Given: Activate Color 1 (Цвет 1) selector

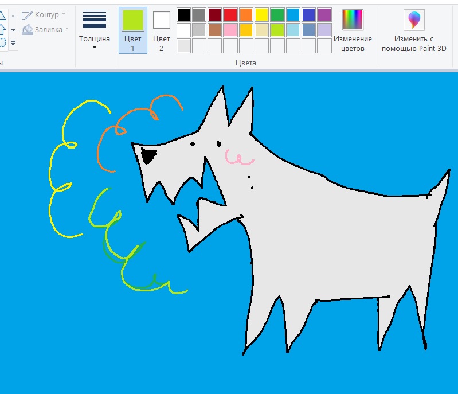Looking at the screenshot, I should 132,30.
